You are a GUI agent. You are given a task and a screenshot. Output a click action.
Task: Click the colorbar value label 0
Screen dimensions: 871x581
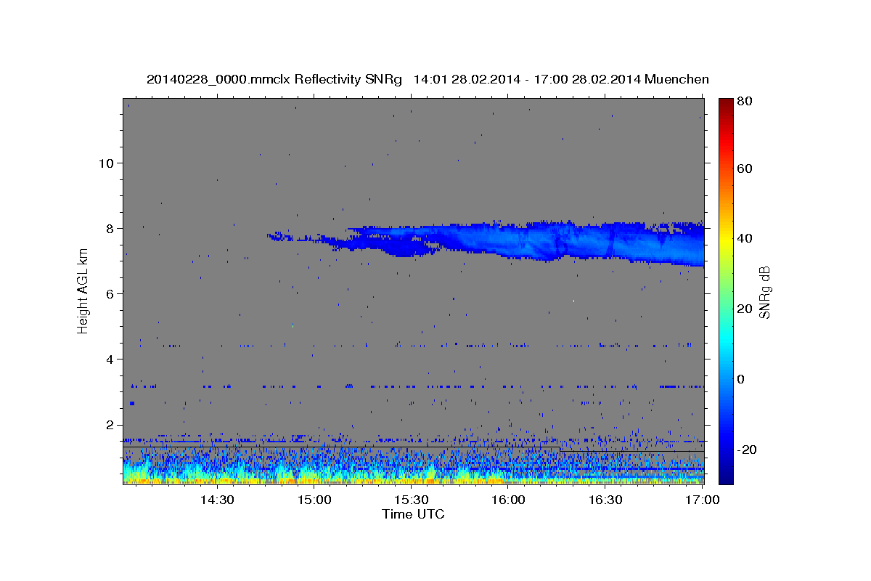[x=741, y=379]
